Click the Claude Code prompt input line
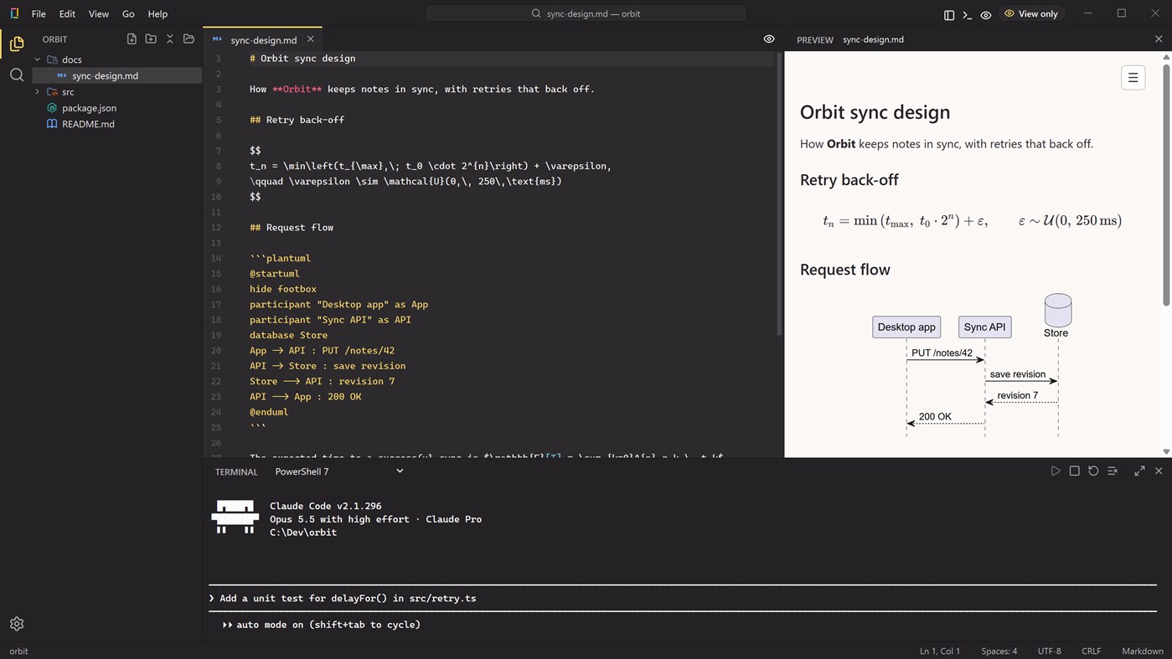The height and width of the screenshot is (659, 1172). click(683, 598)
